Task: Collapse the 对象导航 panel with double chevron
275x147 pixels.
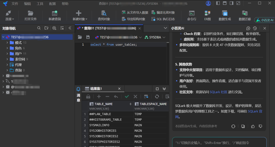Action: click(70, 28)
